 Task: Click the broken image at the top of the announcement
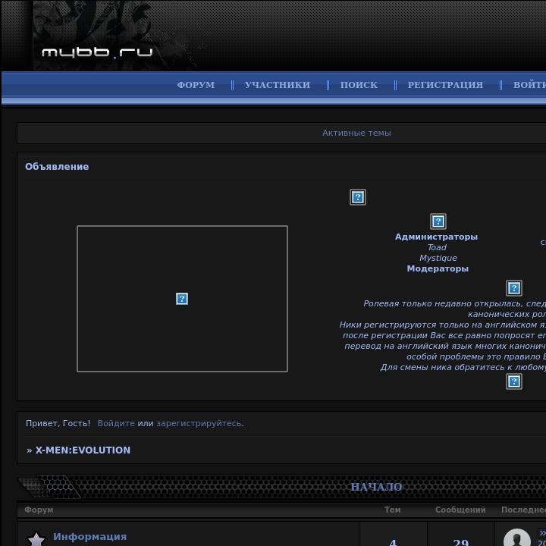(x=358, y=197)
